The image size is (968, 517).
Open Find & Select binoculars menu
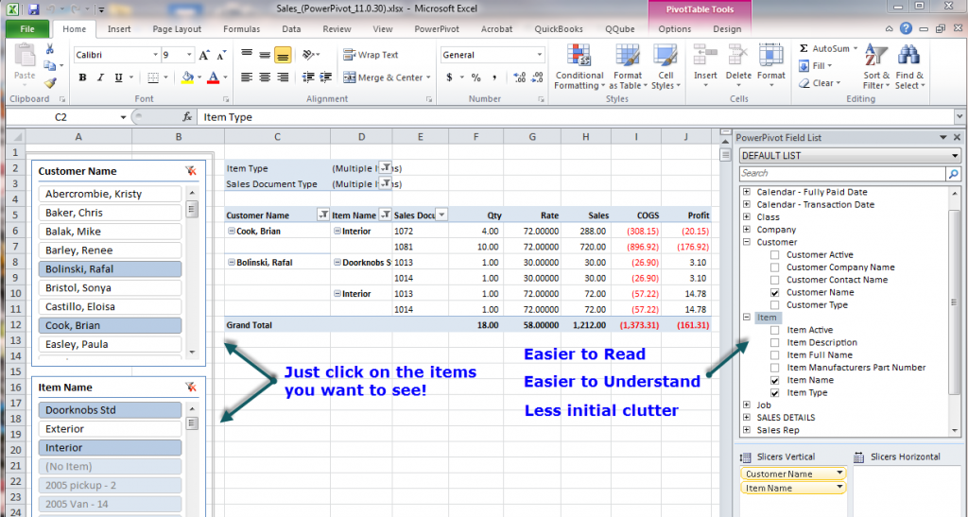click(x=909, y=66)
